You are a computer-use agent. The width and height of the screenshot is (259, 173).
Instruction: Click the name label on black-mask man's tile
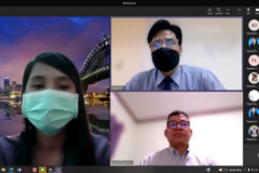pos(119,88)
